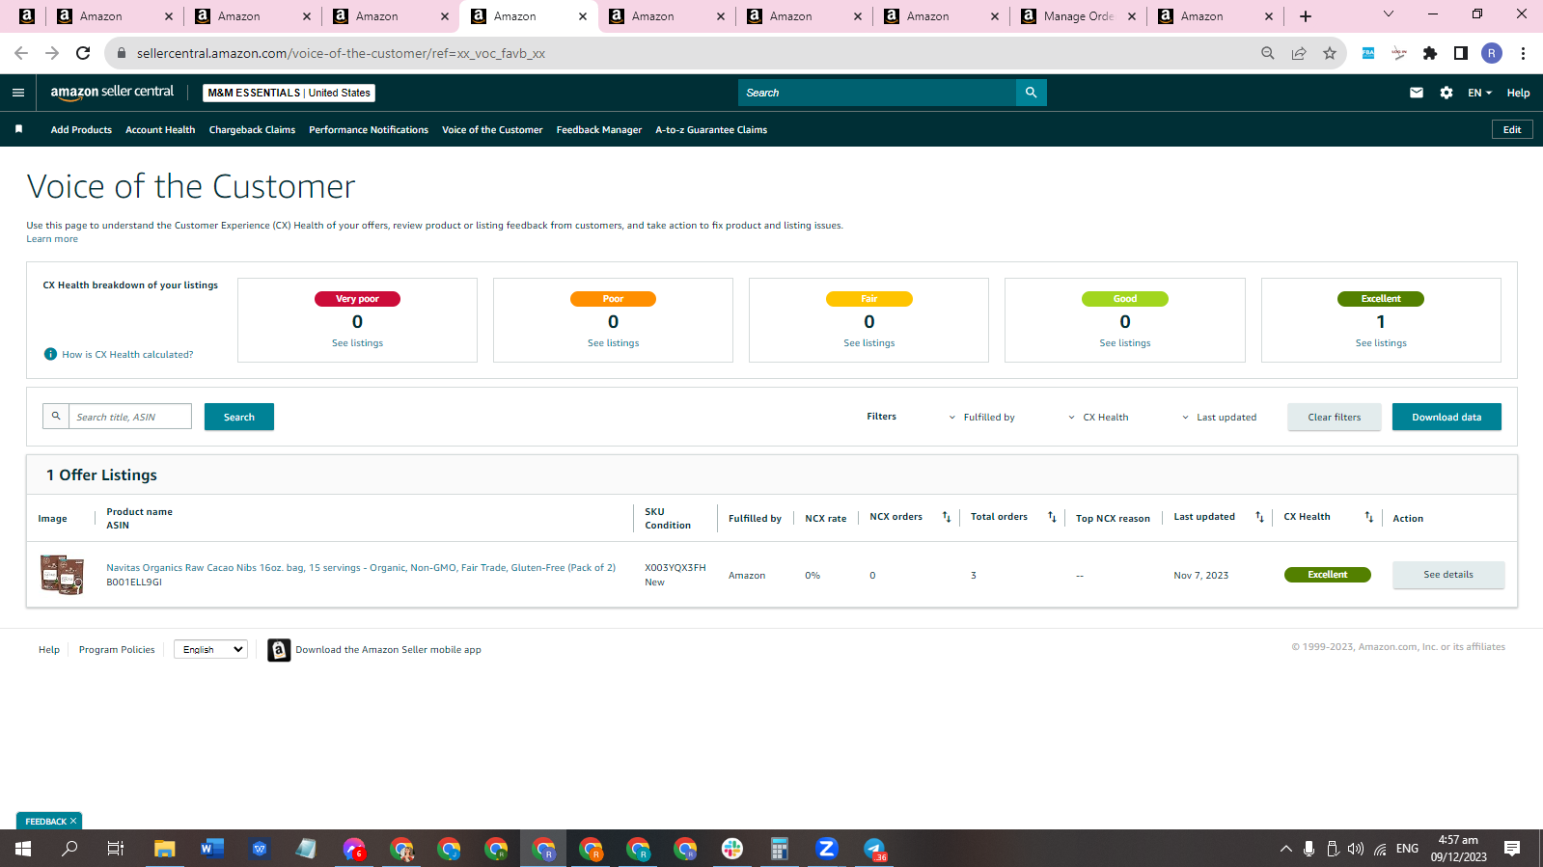Show hidden system tray icons
The width and height of the screenshot is (1543, 867).
[x=1285, y=849]
